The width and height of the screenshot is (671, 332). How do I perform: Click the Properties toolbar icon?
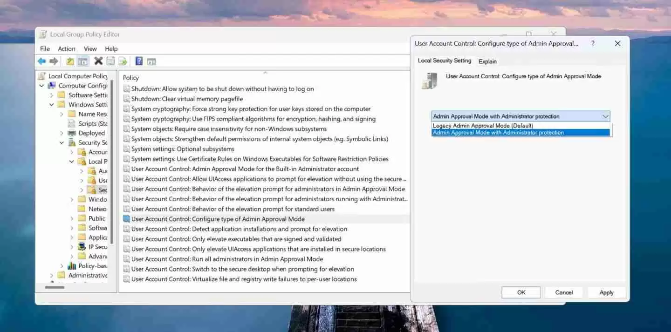(x=110, y=61)
